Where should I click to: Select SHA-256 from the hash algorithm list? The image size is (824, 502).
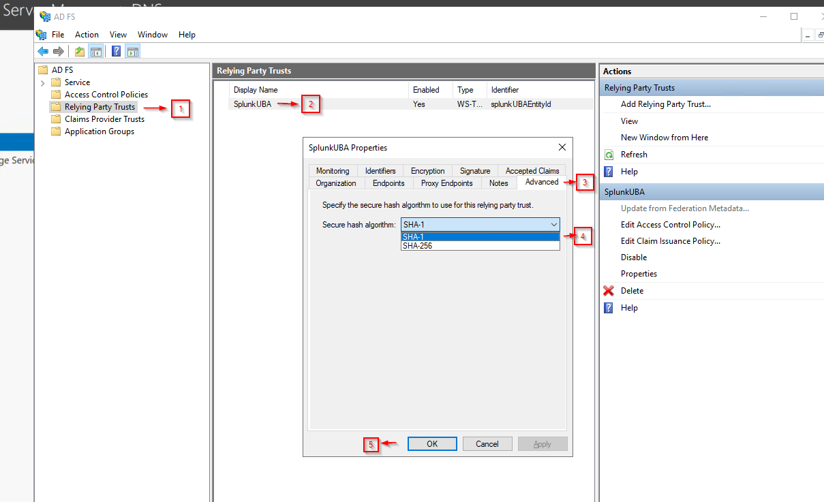click(418, 245)
